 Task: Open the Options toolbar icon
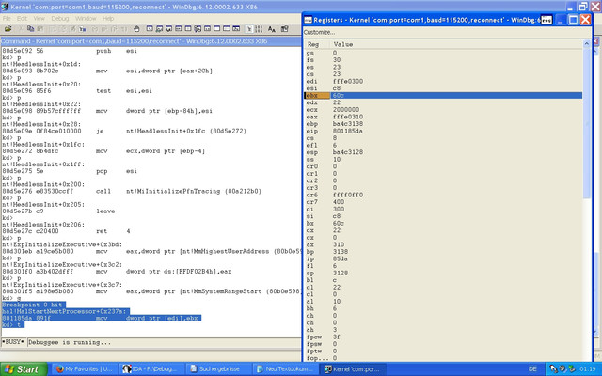point(284,29)
